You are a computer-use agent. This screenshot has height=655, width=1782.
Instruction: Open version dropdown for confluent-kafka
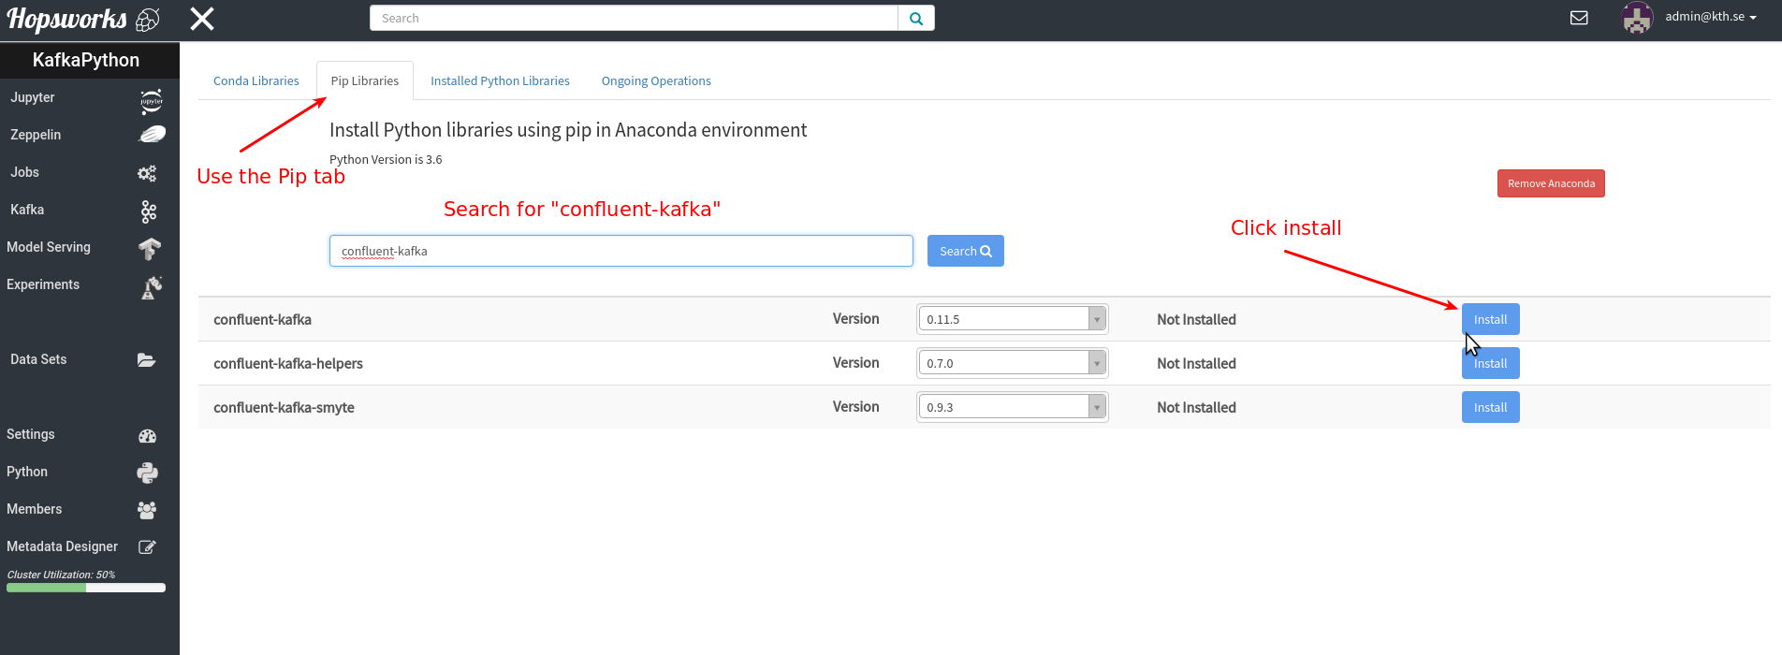click(x=1013, y=319)
